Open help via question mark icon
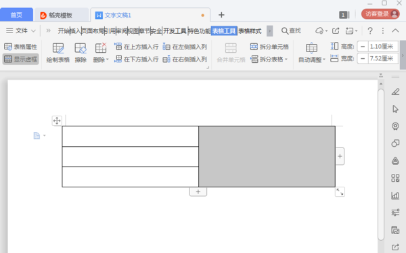Image resolution: width=406 pixels, height=253 pixels. pos(370,31)
